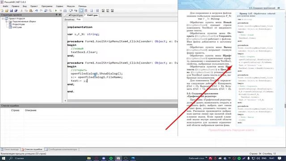286x161 pixels.
Task: Click the highlighted toolbar icon right of Step Into
Action: (81, 11)
